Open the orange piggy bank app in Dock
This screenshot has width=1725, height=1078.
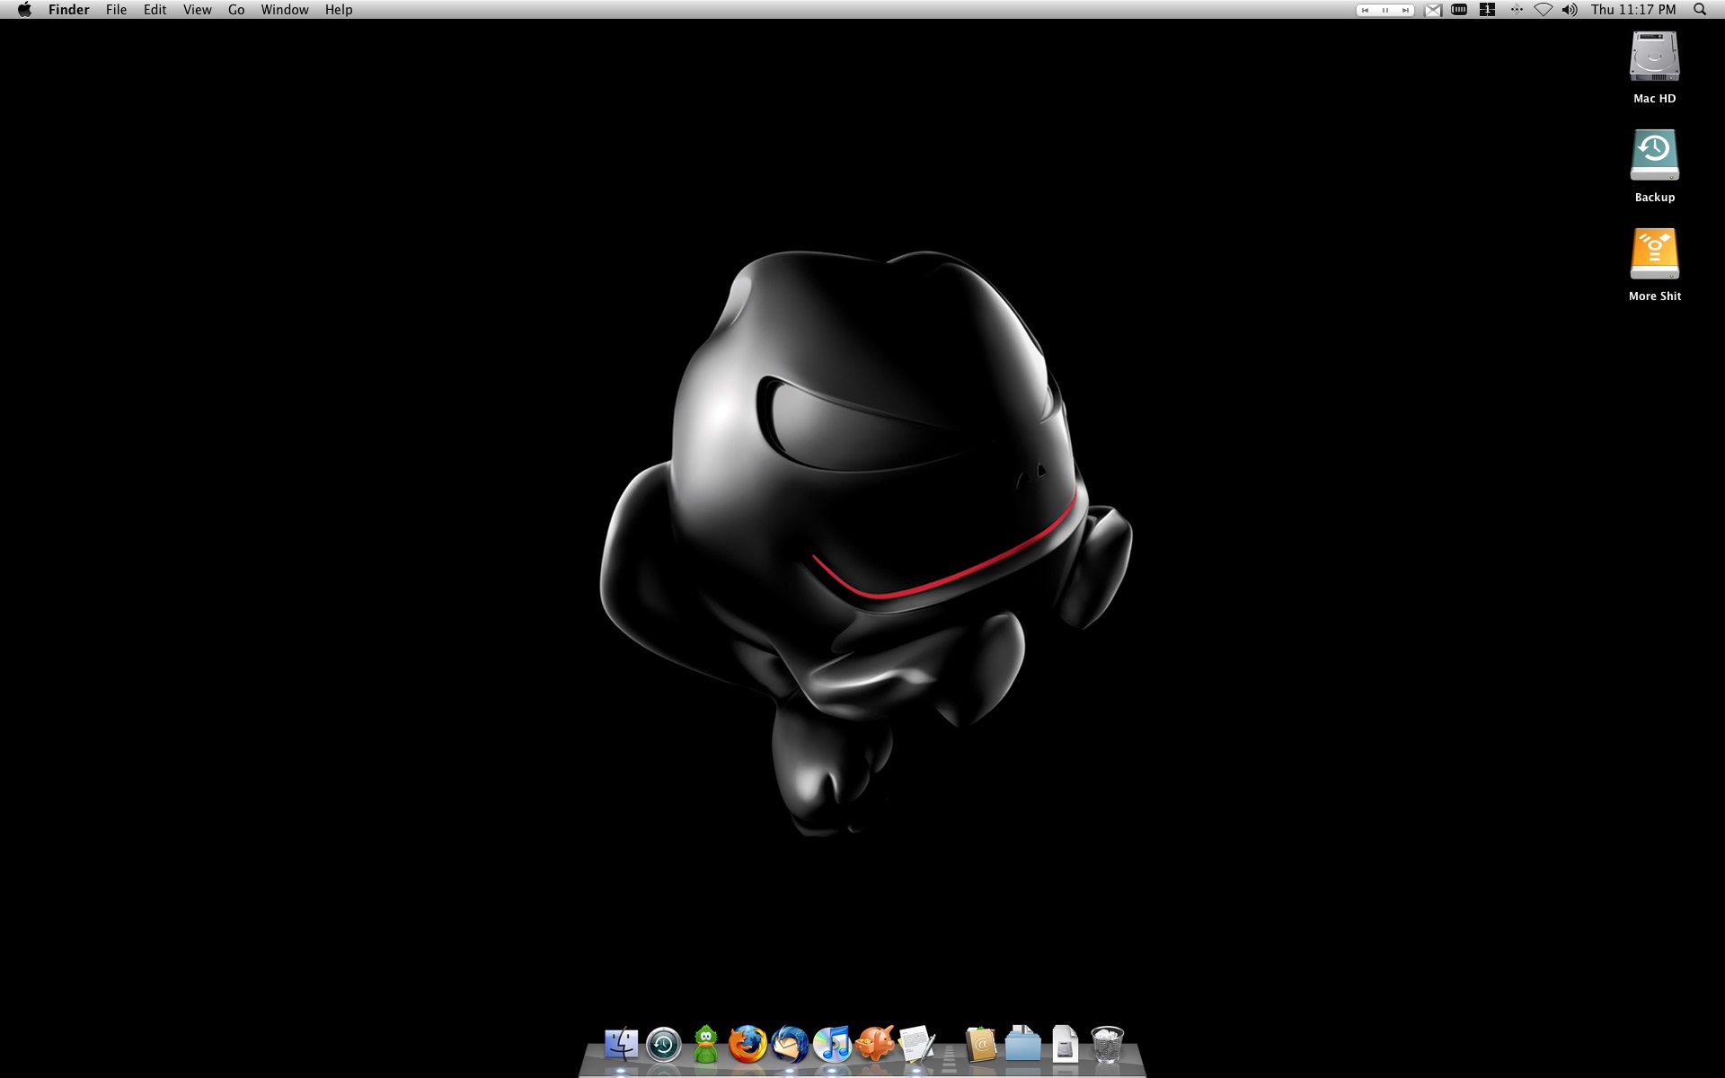click(x=874, y=1045)
